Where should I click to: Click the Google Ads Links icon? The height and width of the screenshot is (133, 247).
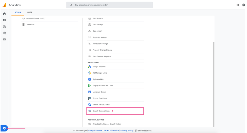pyautogui.click(x=89, y=66)
